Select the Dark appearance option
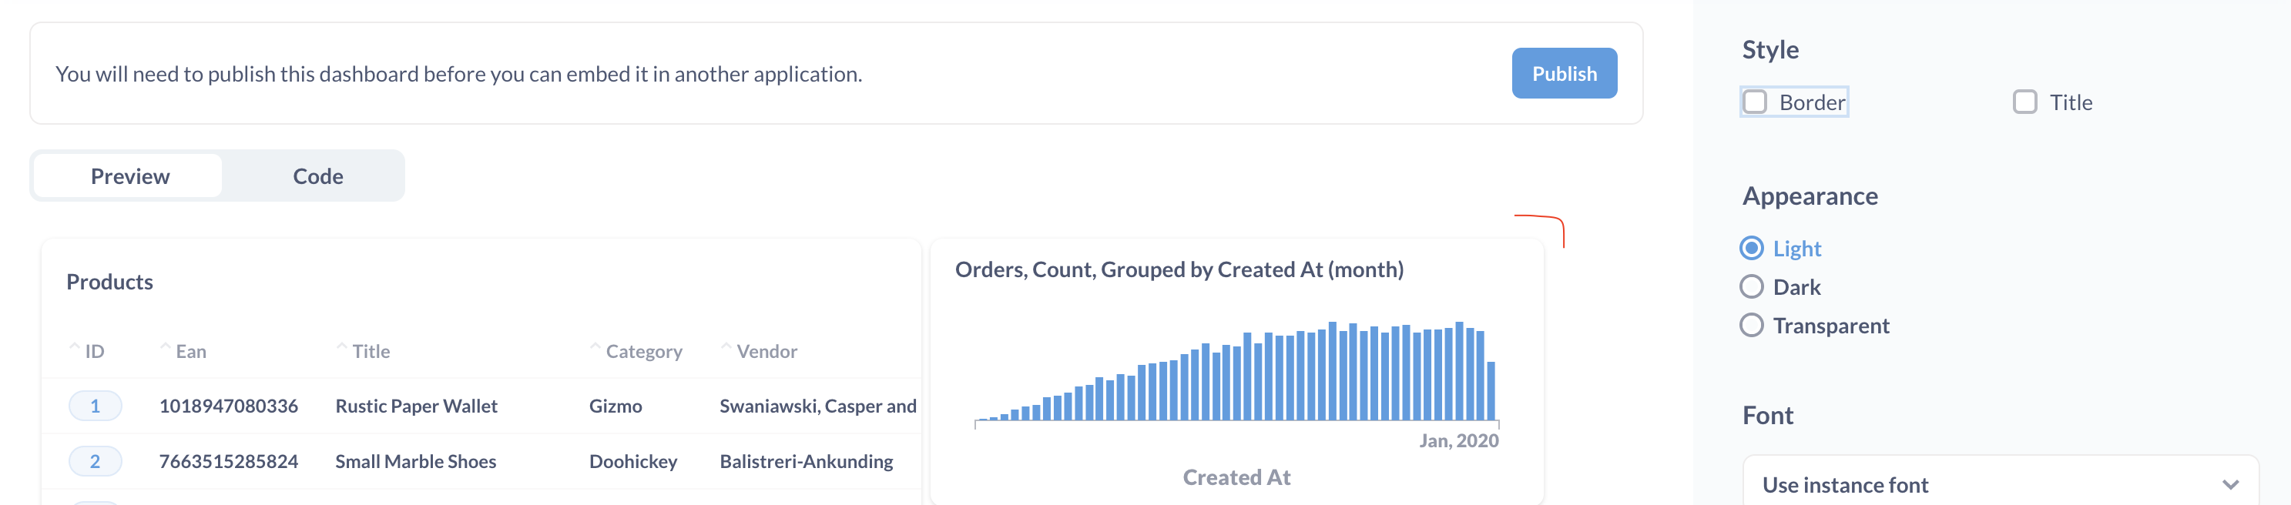 pyautogui.click(x=1752, y=286)
